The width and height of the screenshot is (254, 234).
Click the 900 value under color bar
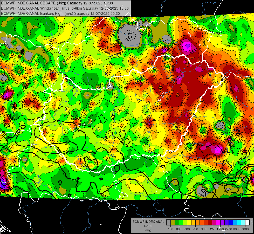tap(204, 229)
